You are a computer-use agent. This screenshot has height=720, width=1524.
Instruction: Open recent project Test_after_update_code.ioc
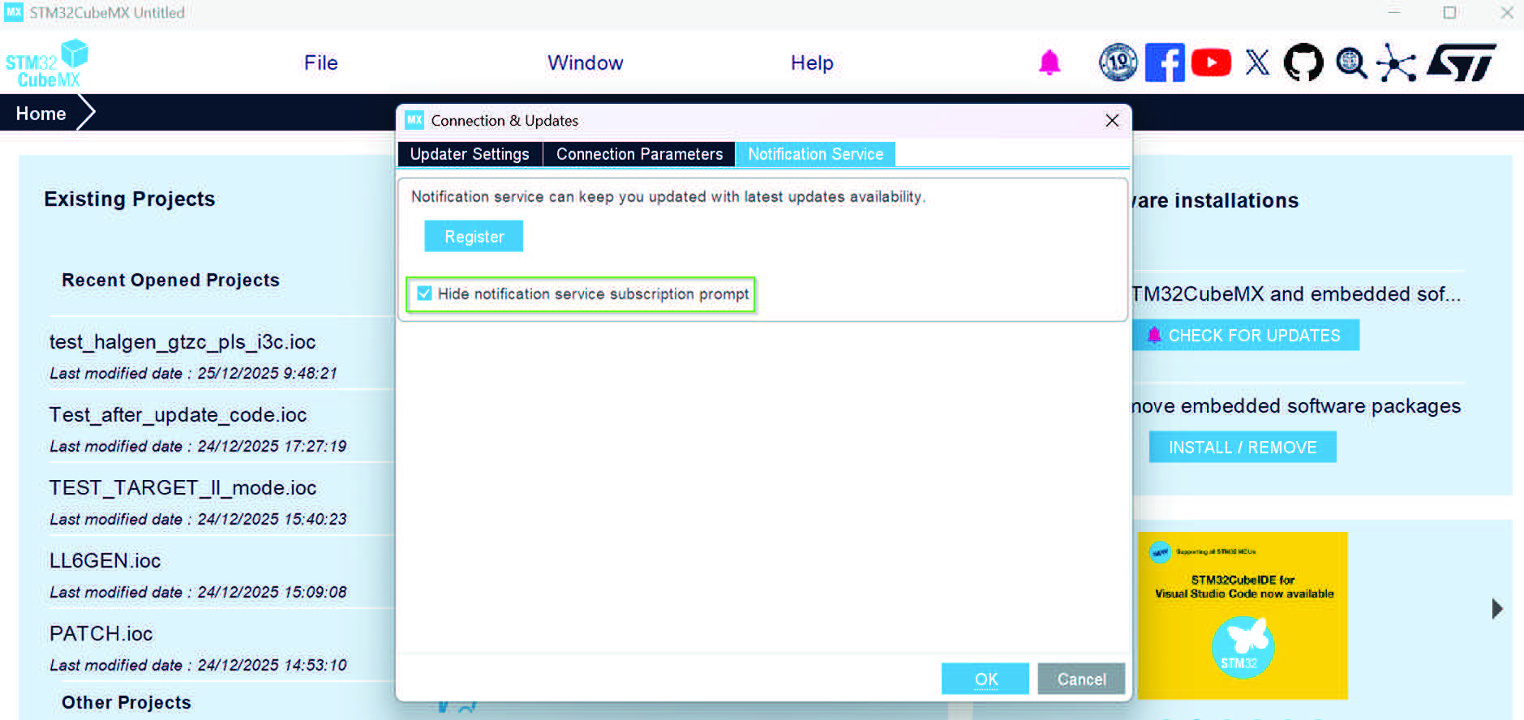(178, 415)
